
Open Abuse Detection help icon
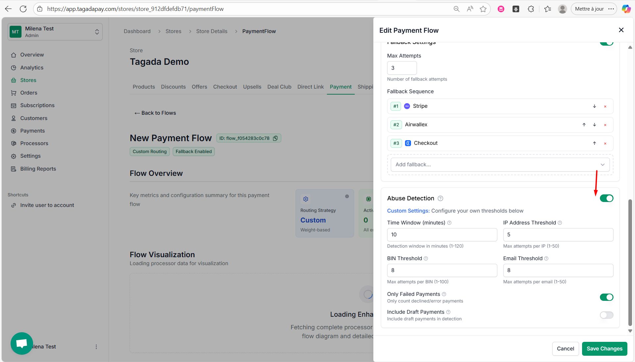[x=440, y=198]
